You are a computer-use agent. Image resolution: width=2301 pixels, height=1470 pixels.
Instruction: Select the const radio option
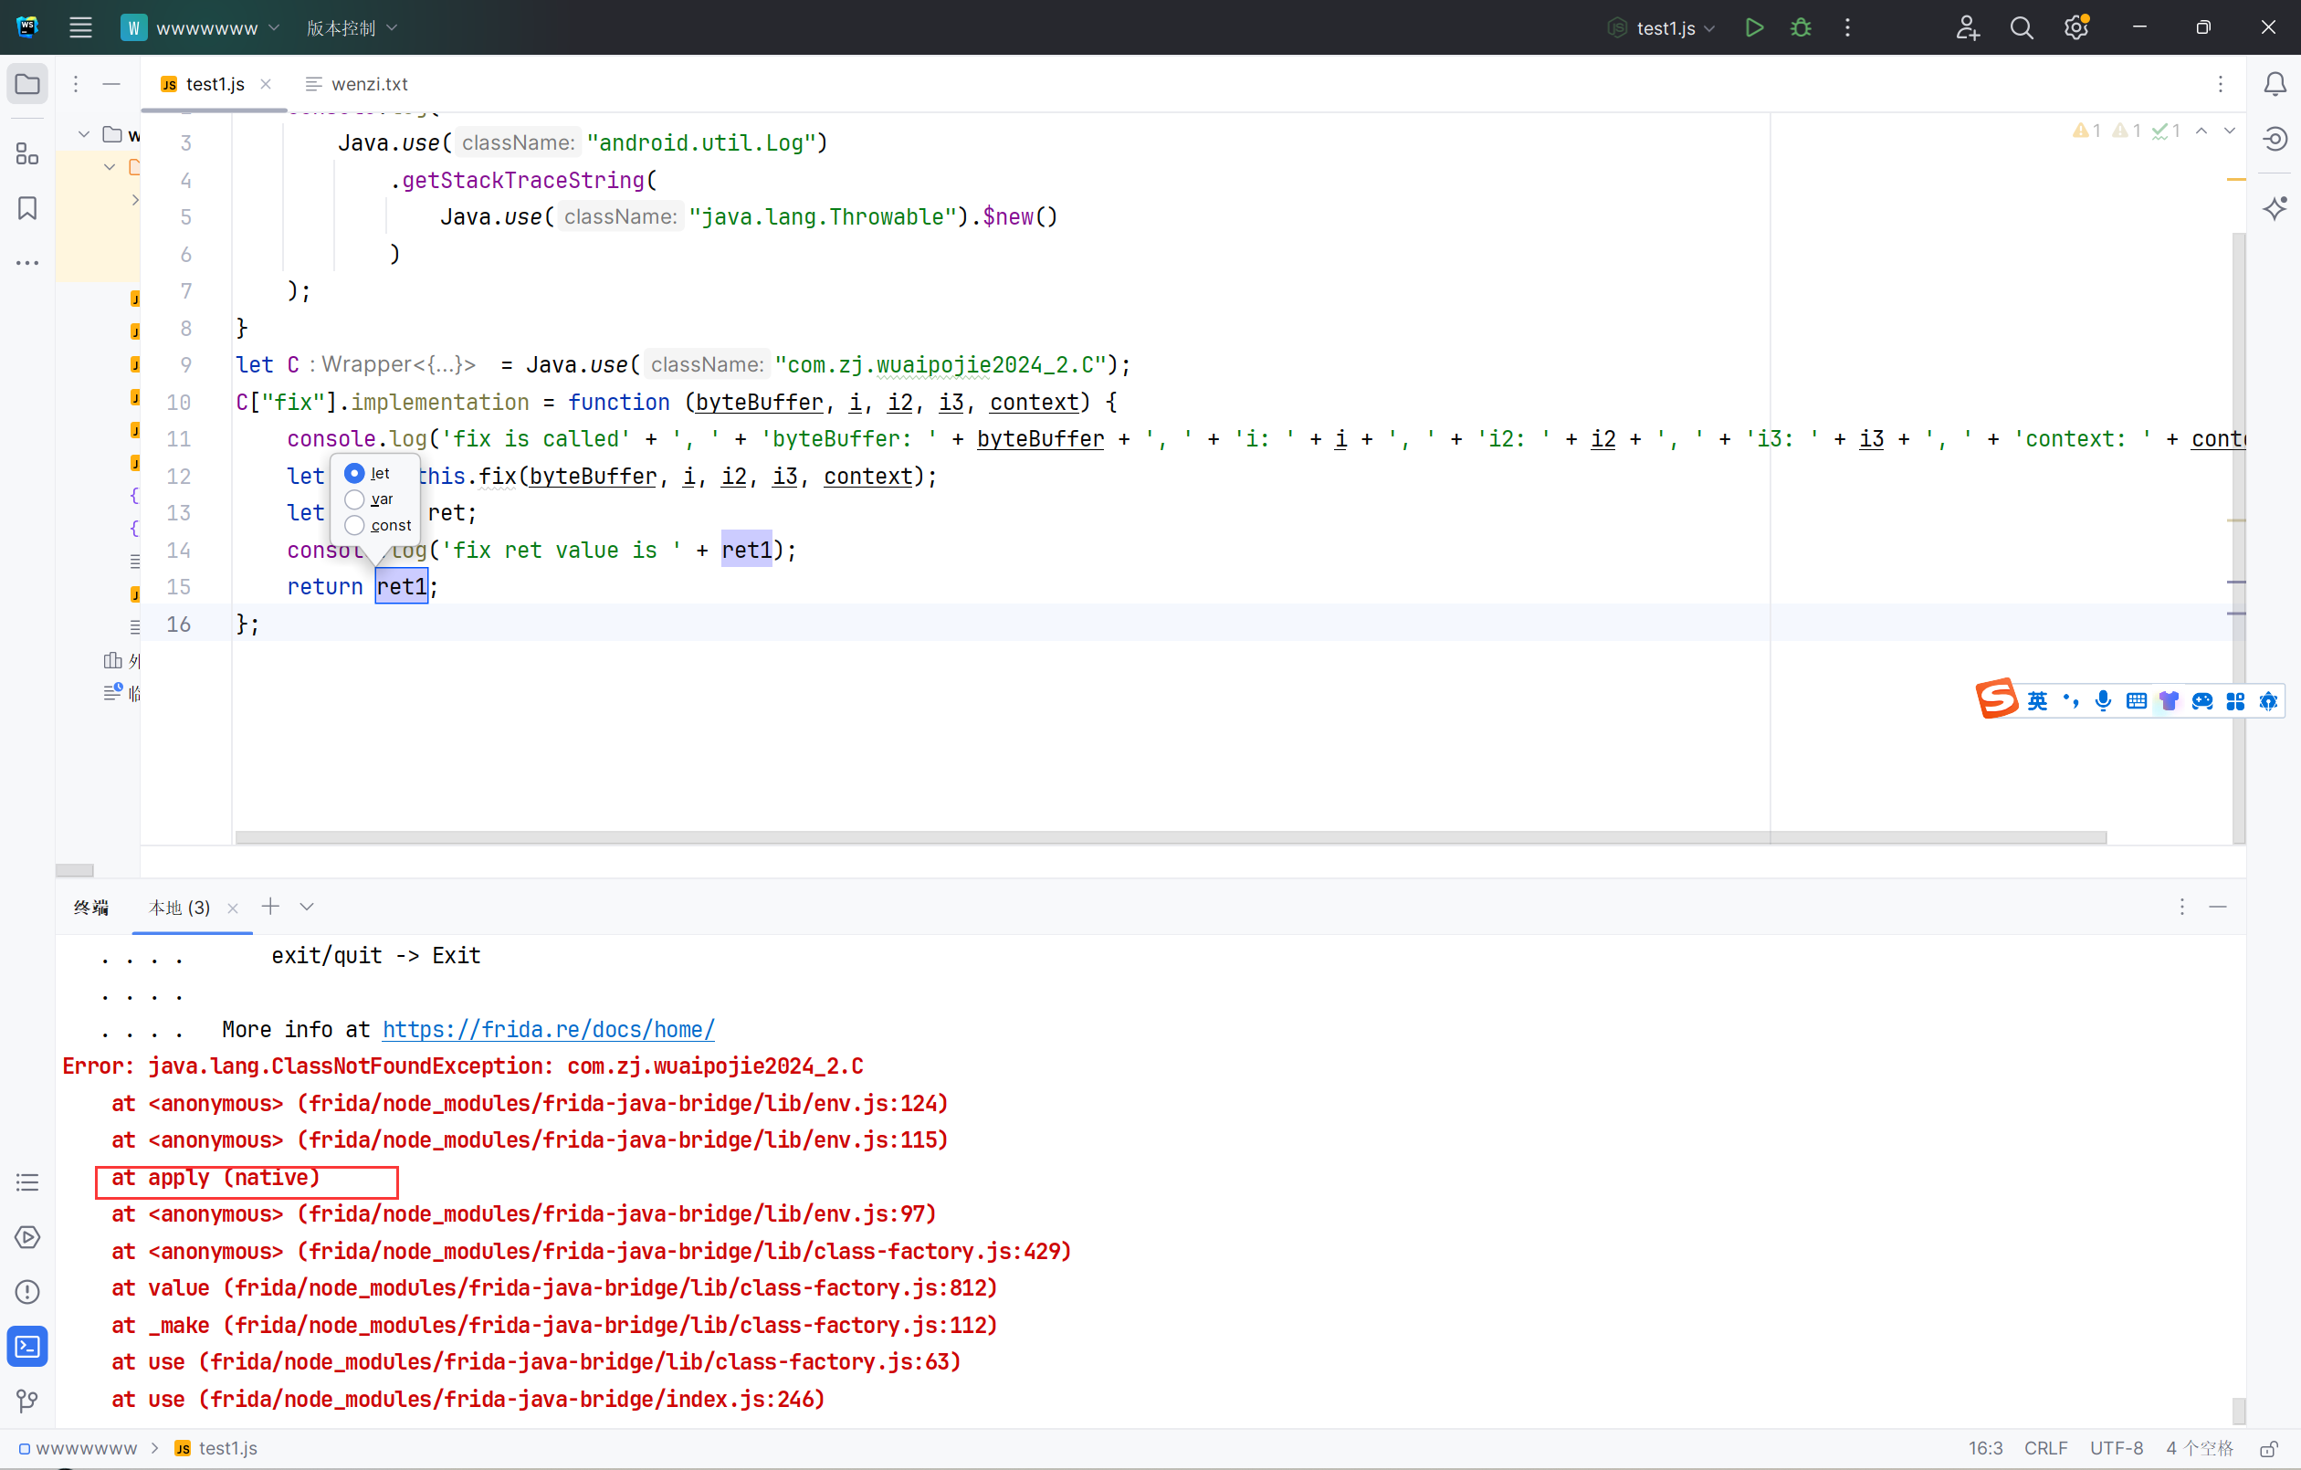click(354, 525)
